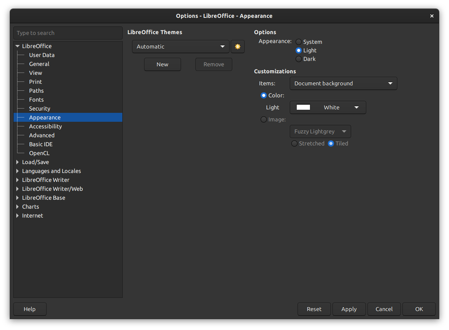Click the white color swatch preview
Viewport: 449px width, 330px height.
tap(303, 107)
